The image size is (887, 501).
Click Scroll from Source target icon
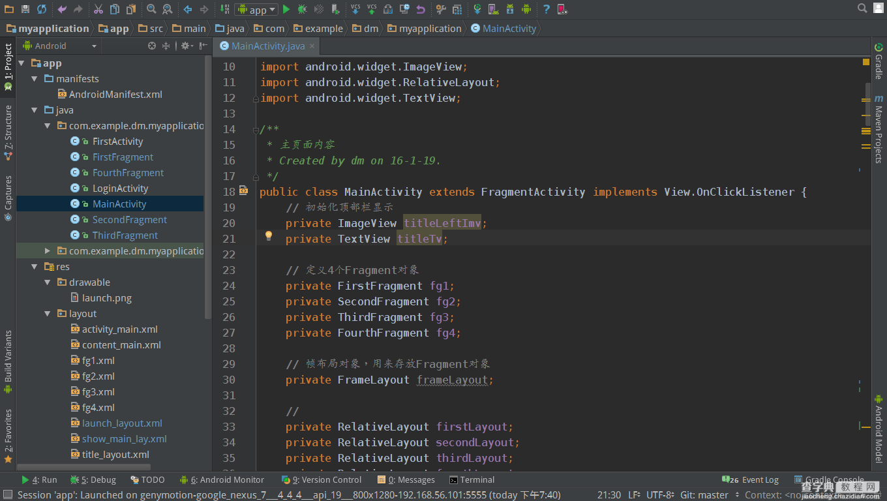[152, 46]
